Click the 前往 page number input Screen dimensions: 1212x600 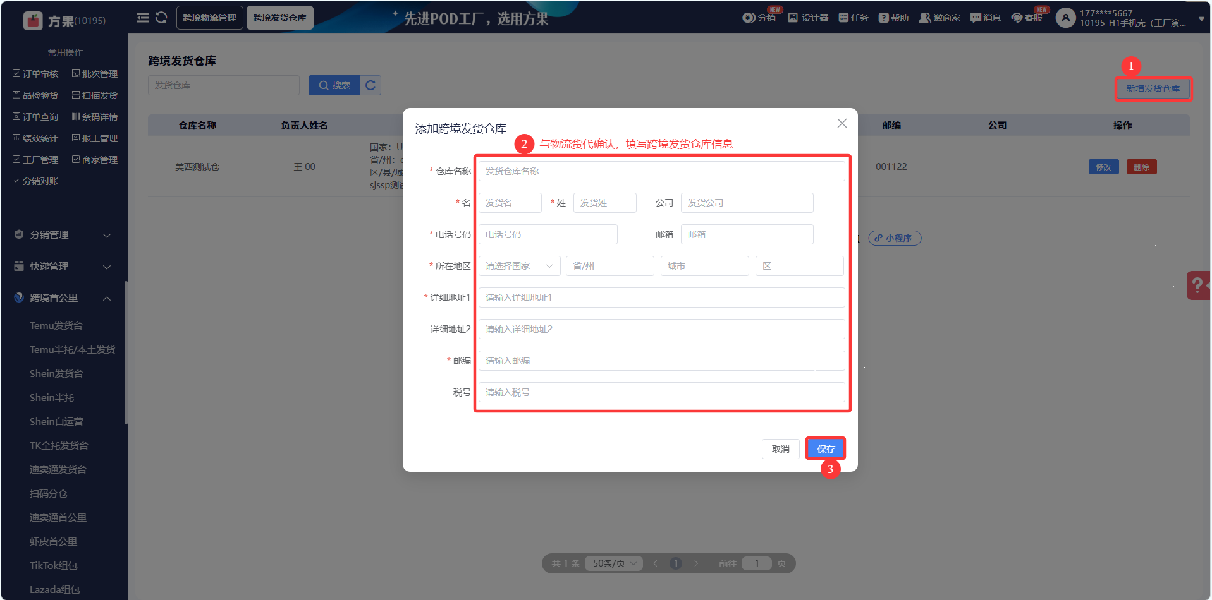point(756,563)
